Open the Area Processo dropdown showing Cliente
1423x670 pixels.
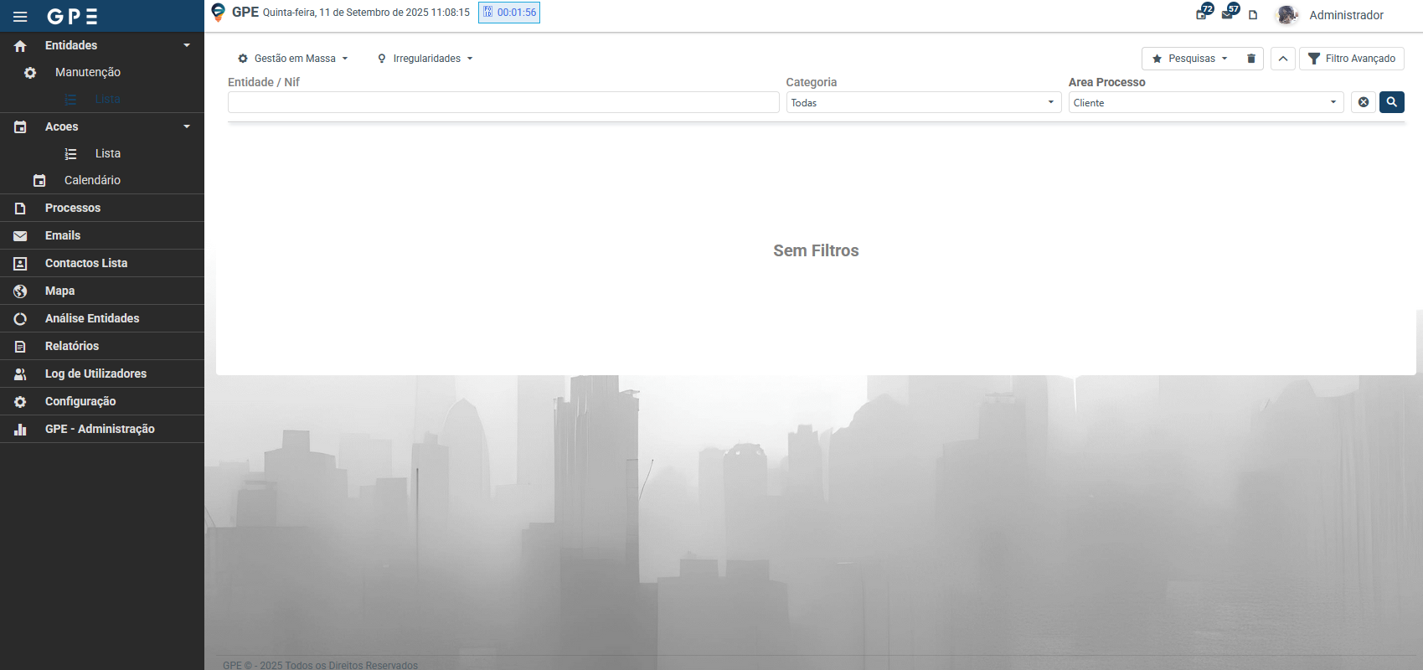1205,102
